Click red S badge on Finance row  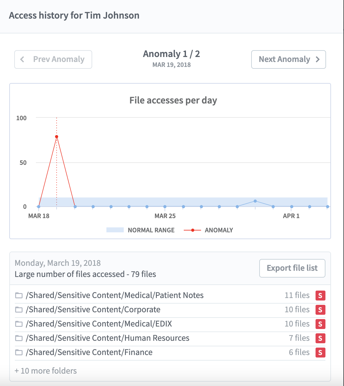(320, 353)
